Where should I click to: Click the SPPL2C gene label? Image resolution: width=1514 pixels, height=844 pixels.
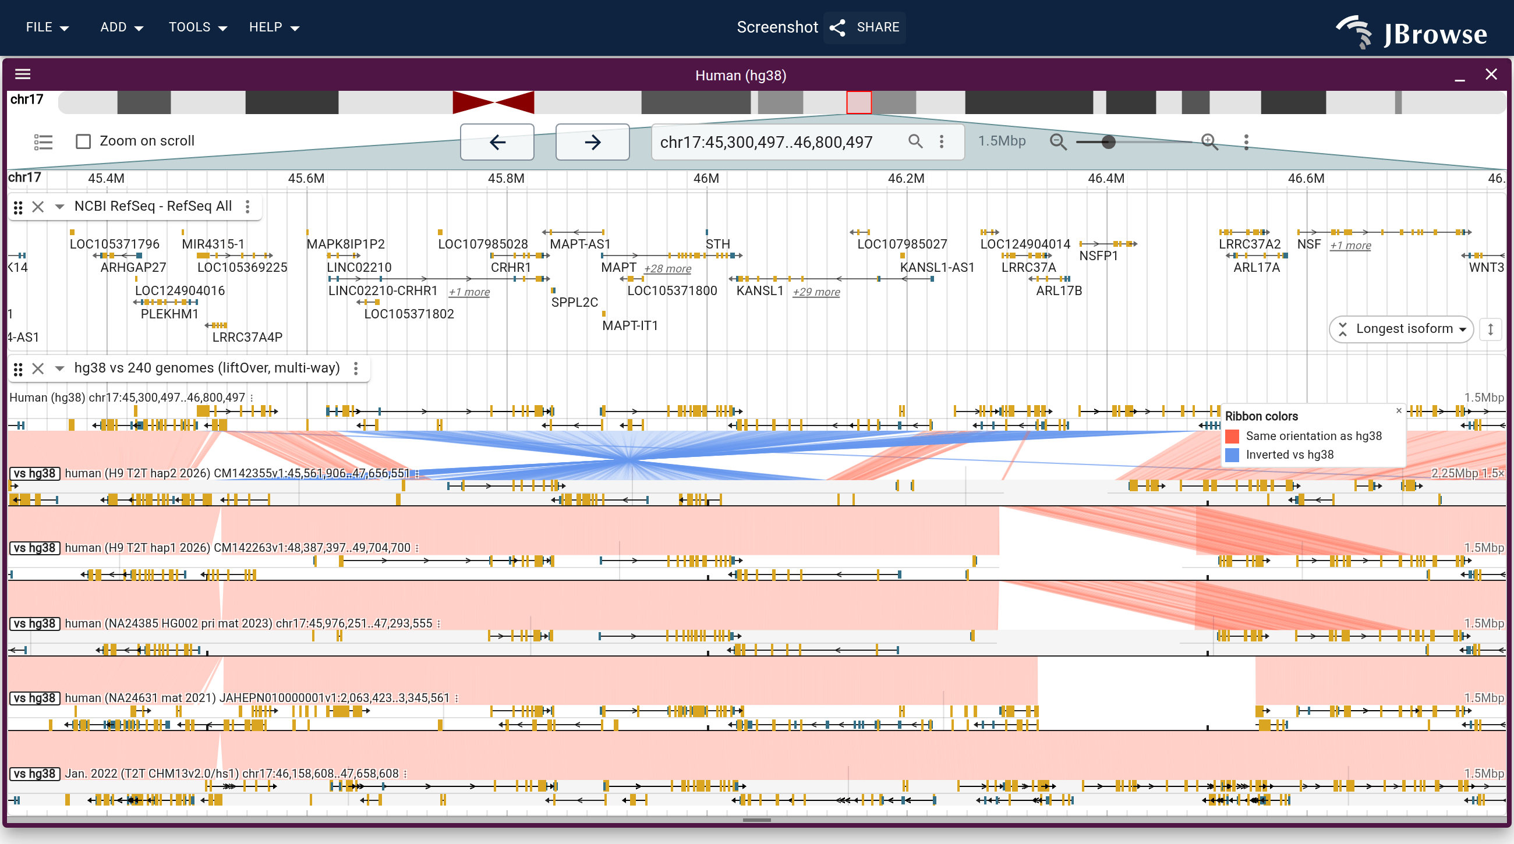click(575, 302)
